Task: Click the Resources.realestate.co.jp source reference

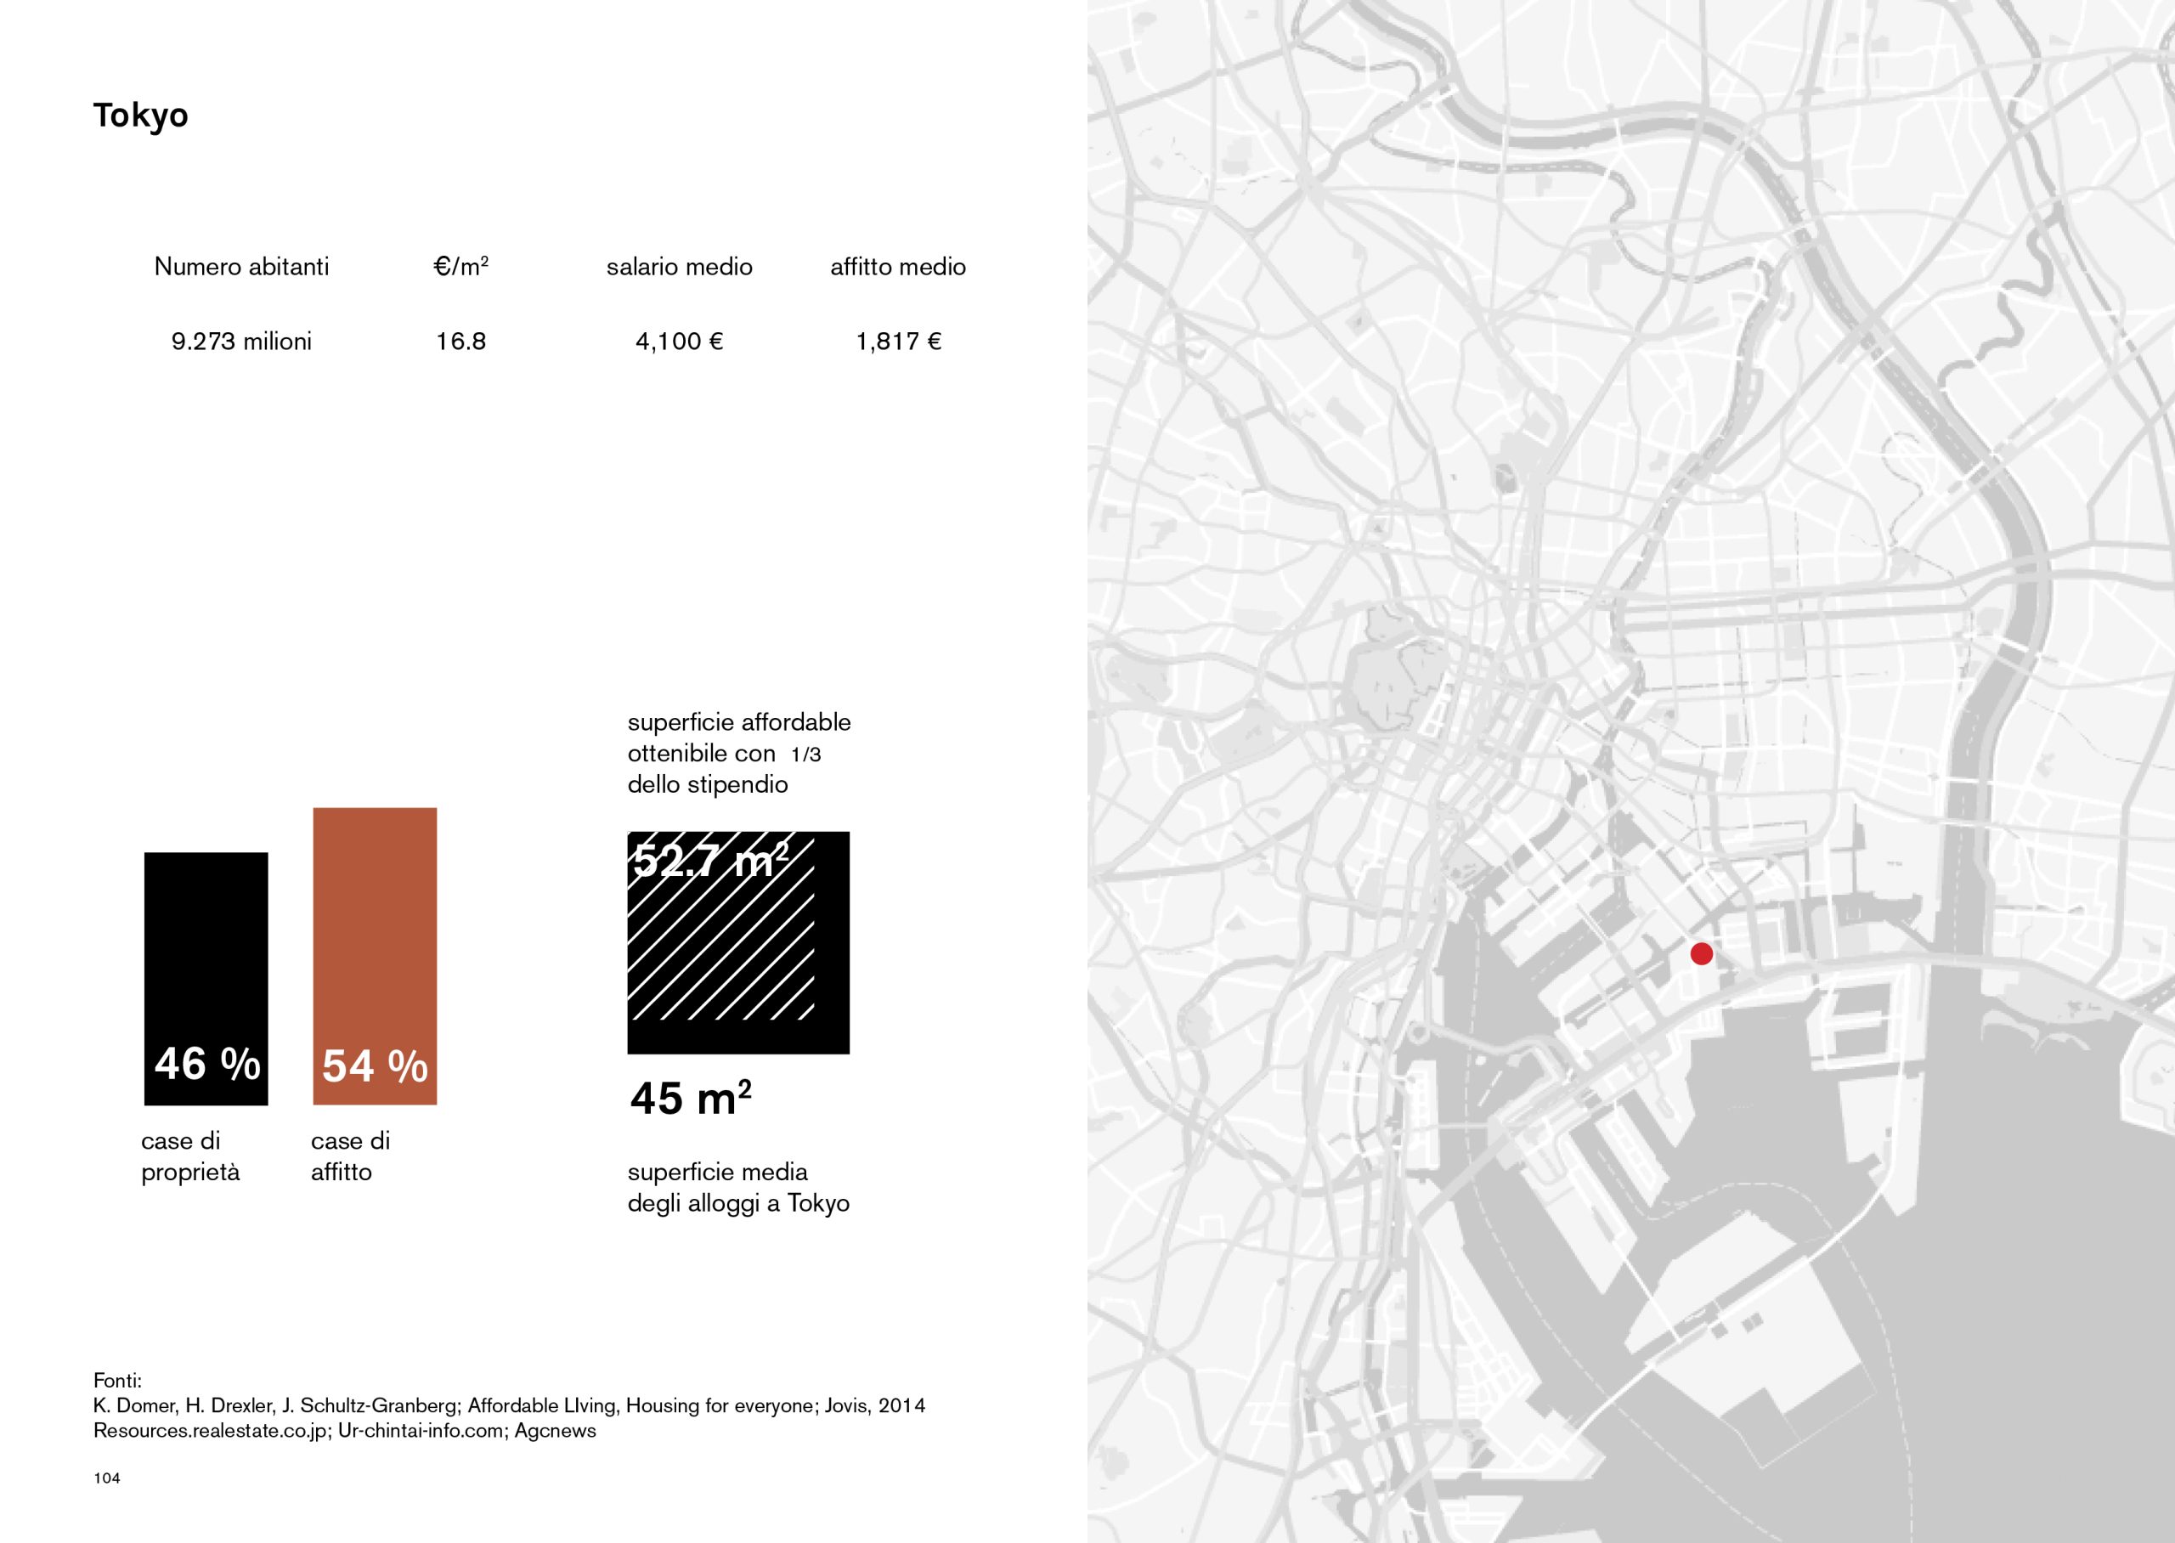Action: [211, 1430]
